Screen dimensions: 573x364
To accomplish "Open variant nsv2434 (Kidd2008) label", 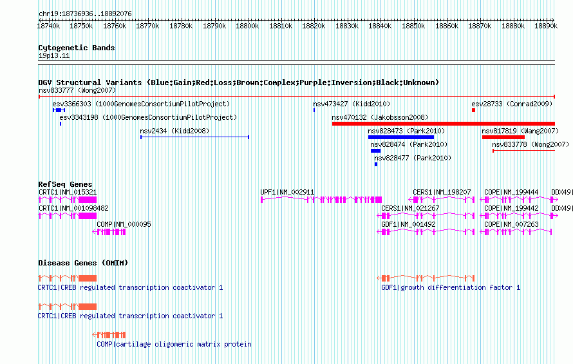I will [x=174, y=131].
